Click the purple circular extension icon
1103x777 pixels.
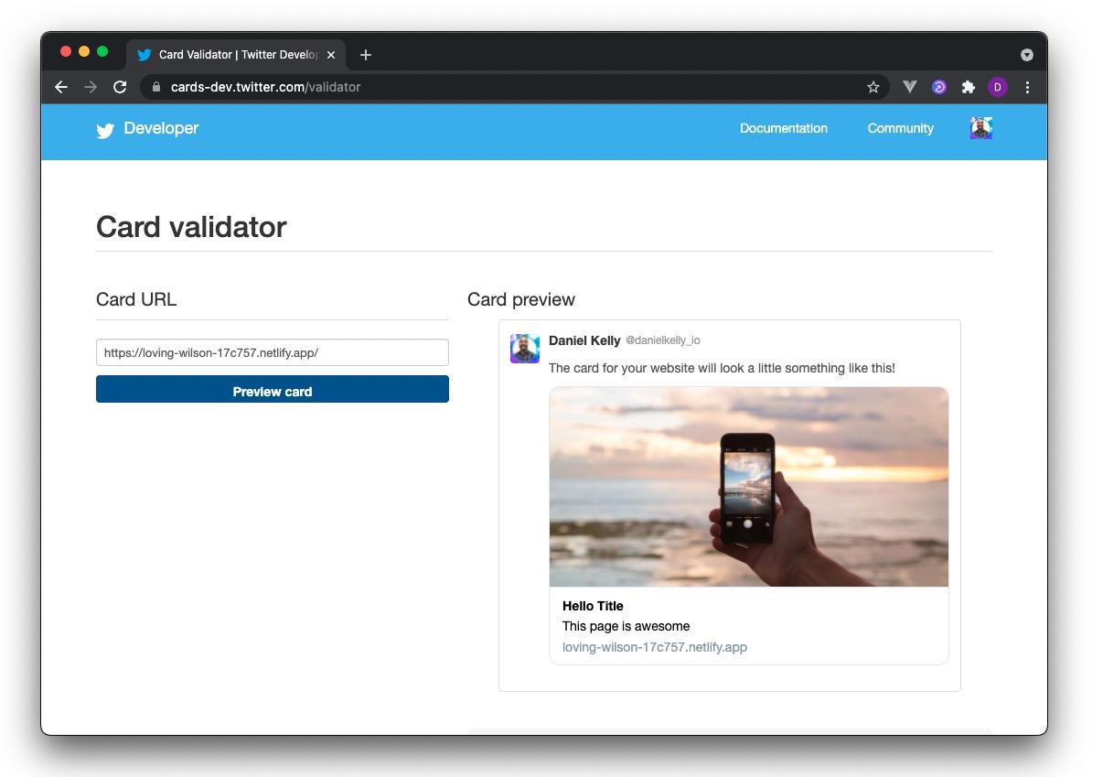click(938, 87)
